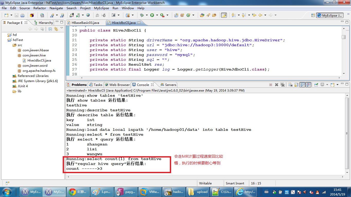The image size is (351, 197).
Task: Open the Run button dropdown arrow
Action: click(157, 15)
